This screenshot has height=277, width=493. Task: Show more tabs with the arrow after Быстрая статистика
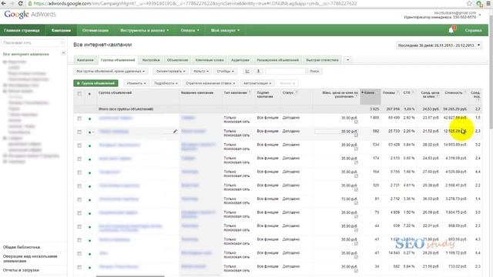pyautogui.click(x=347, y=60)
